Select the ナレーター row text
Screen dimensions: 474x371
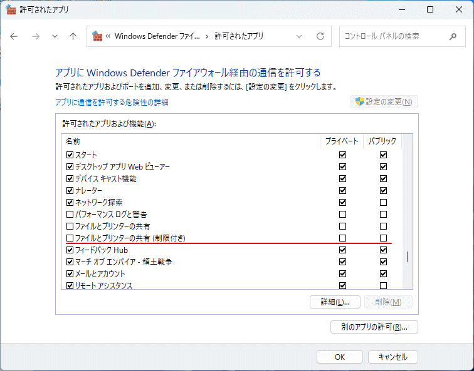88,191
